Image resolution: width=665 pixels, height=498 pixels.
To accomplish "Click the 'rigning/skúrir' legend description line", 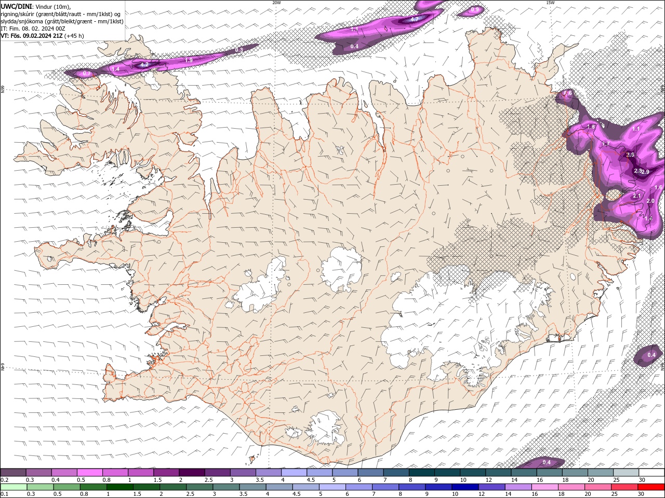I will 60,14.
